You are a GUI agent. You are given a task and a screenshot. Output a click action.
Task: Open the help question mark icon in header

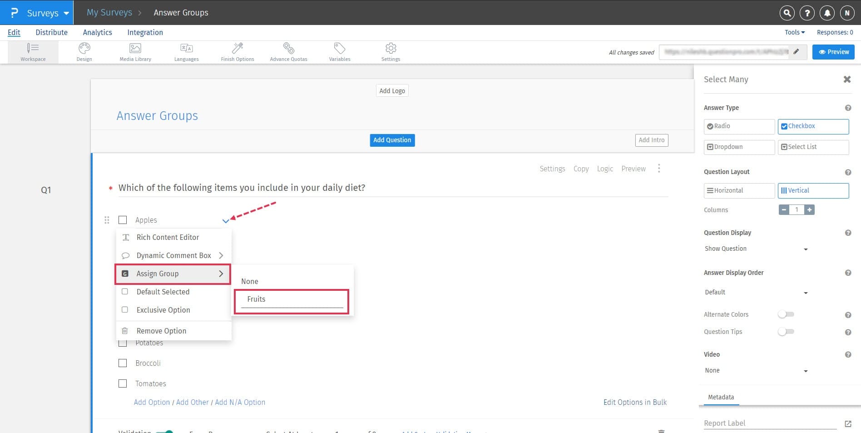pos(807,13)
